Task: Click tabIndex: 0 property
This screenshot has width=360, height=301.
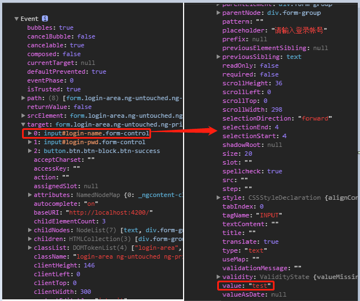Action: pyautogui.click(x=243, y=206)
